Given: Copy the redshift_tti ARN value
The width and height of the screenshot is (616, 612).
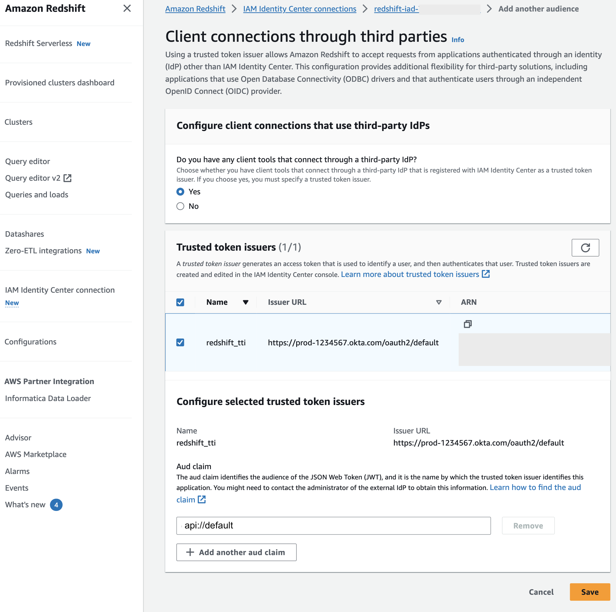Looking at the screenshot, I should 467,324.
